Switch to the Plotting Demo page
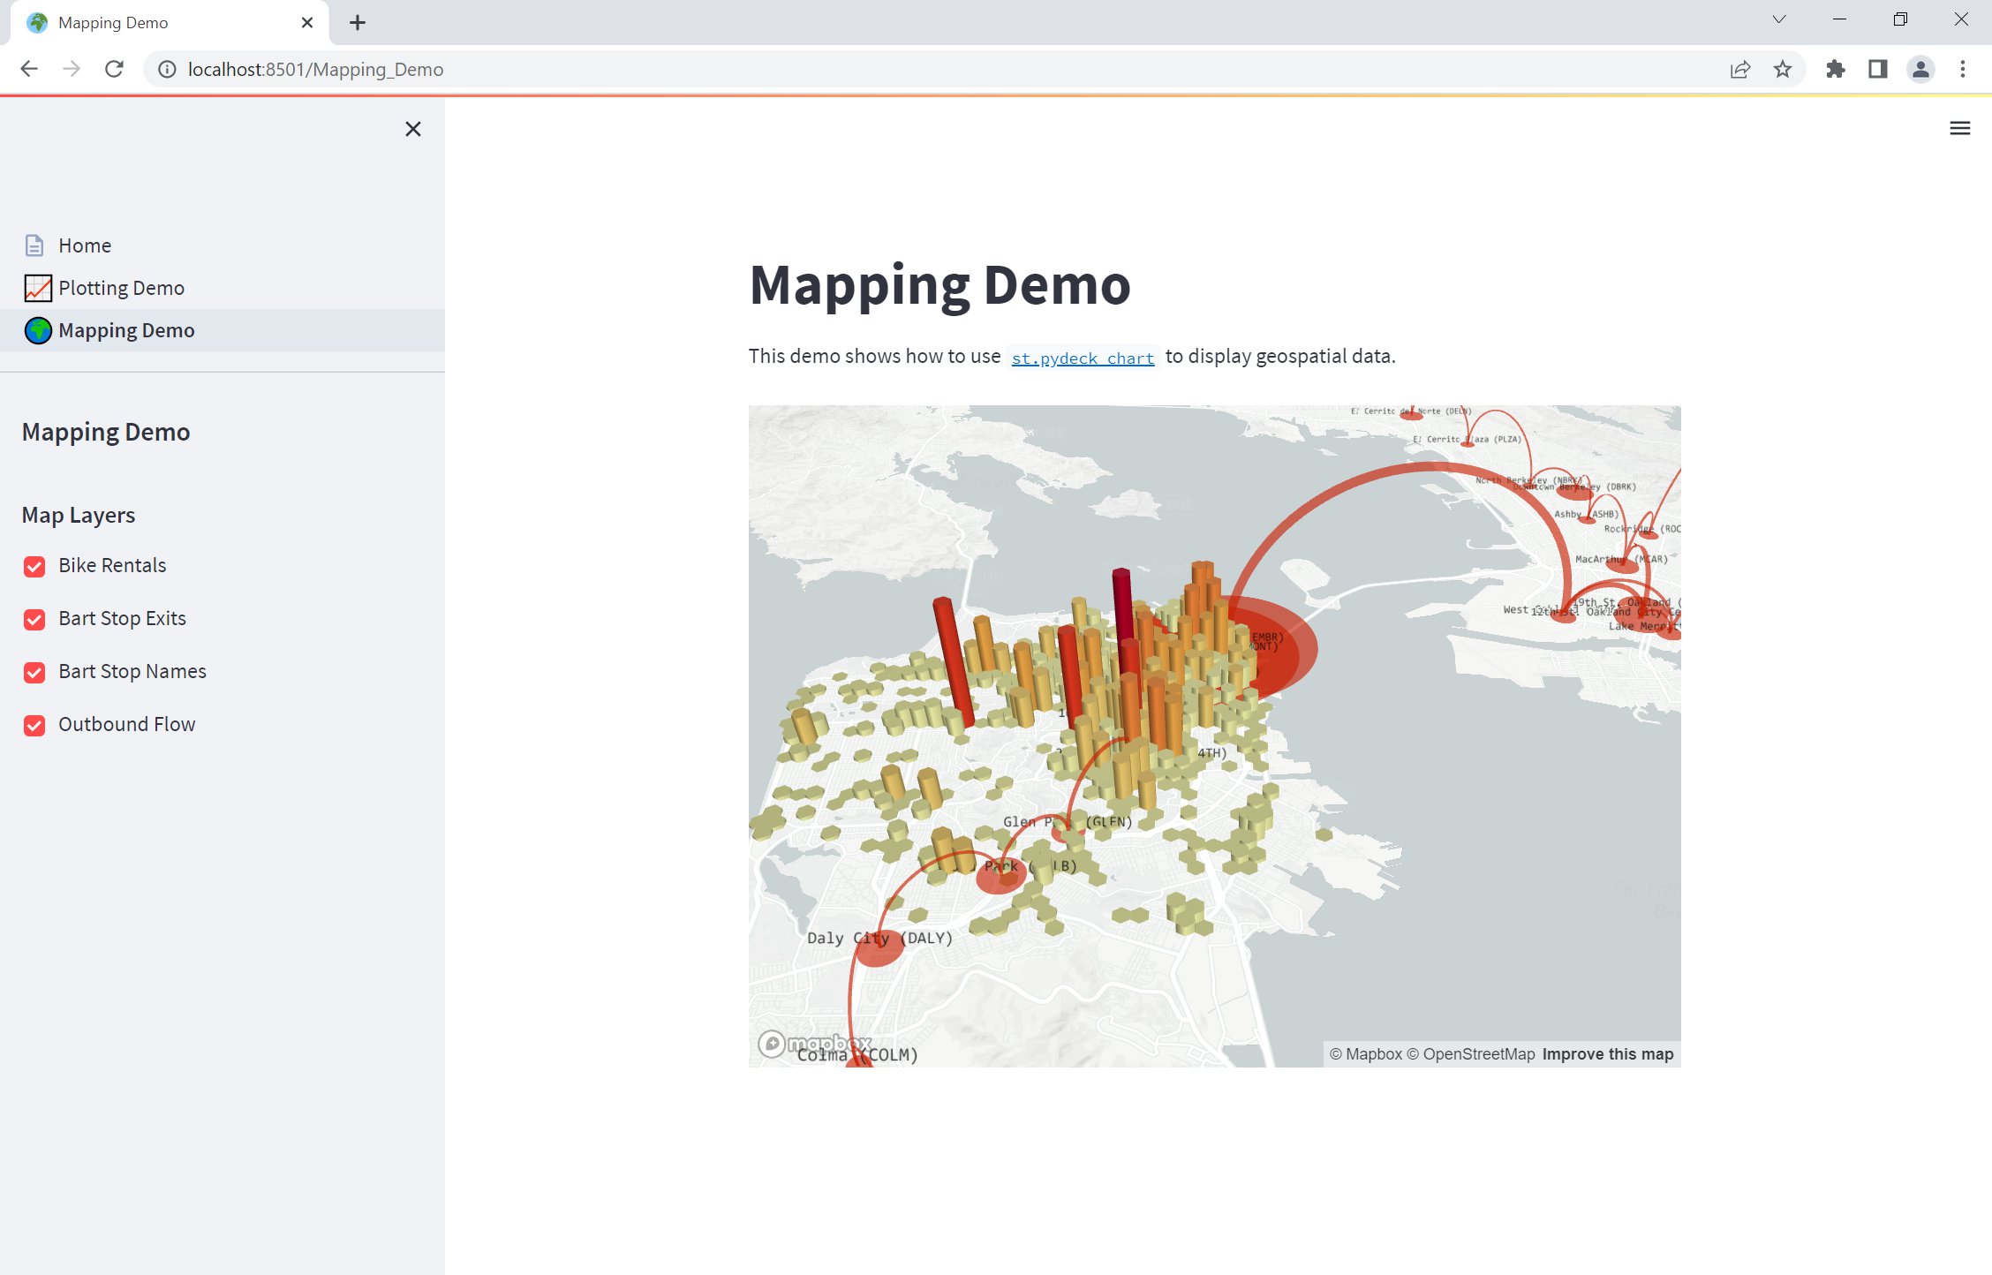 coord(121,288)
